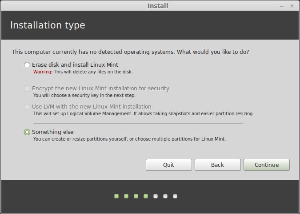The image size is (300, 214).
Task: Click the 'Installation type' heading
Action: coord(48,25)
